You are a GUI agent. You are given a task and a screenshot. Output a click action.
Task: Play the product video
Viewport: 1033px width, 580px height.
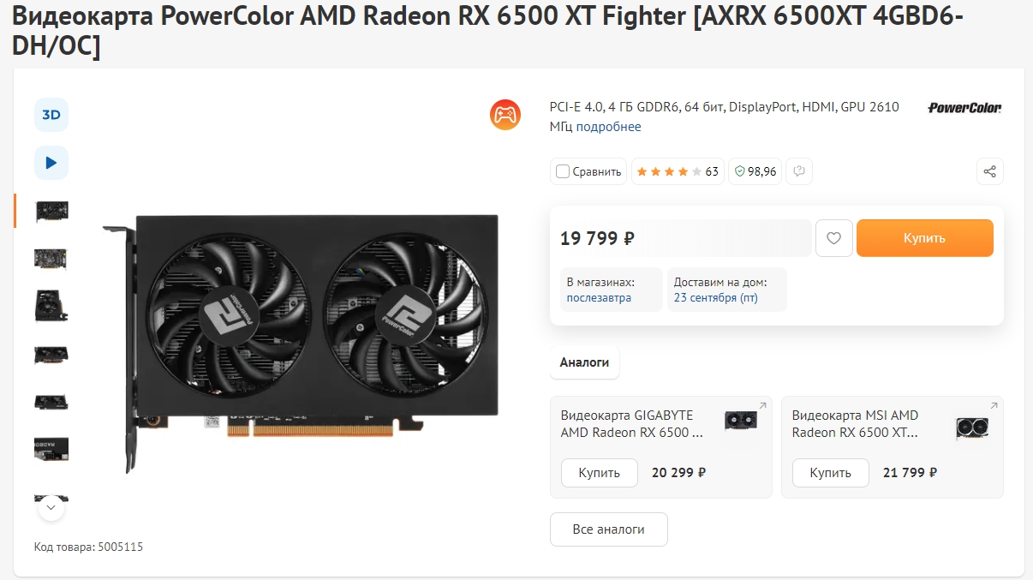point(51,163)
